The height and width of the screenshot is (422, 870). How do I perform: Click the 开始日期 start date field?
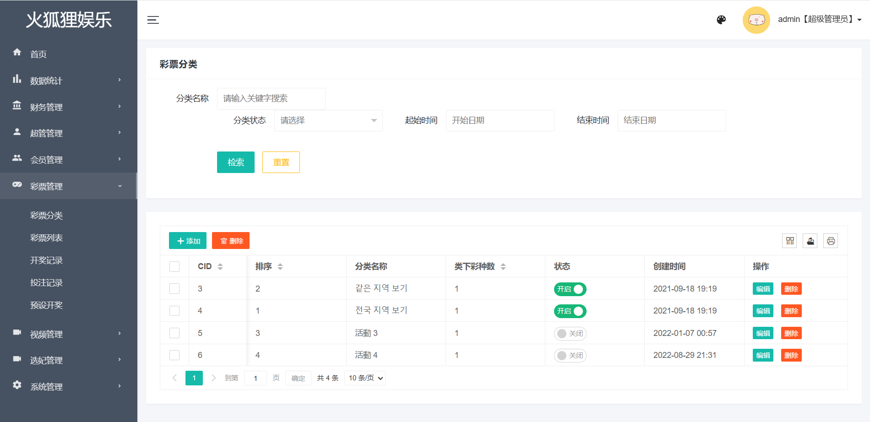point(500,120)
